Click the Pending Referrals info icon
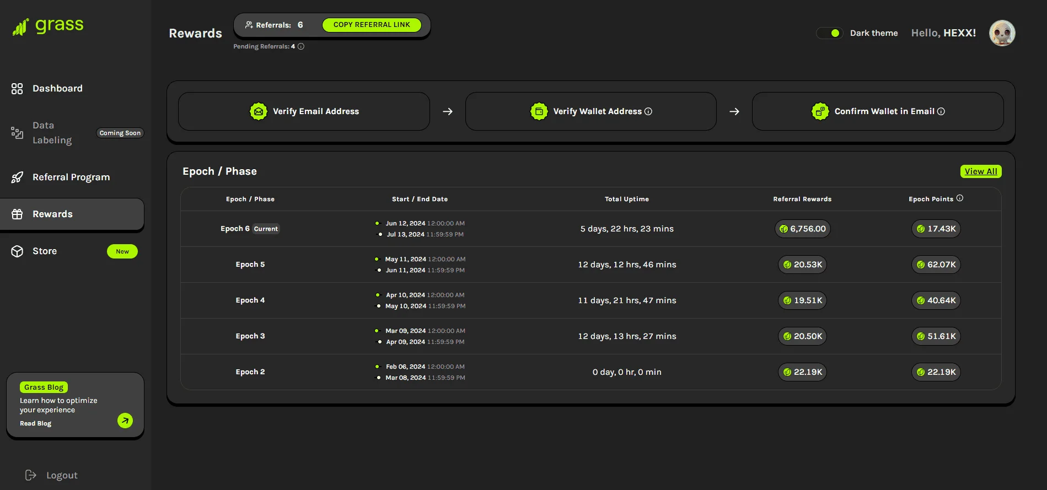The width and height of the screenshot is (1047, 490). (x=301, y=46)
